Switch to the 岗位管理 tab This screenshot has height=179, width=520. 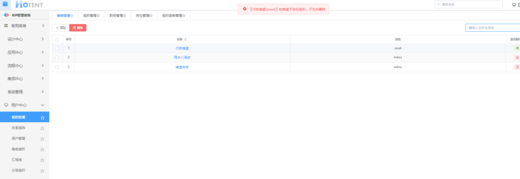[144, 15]
